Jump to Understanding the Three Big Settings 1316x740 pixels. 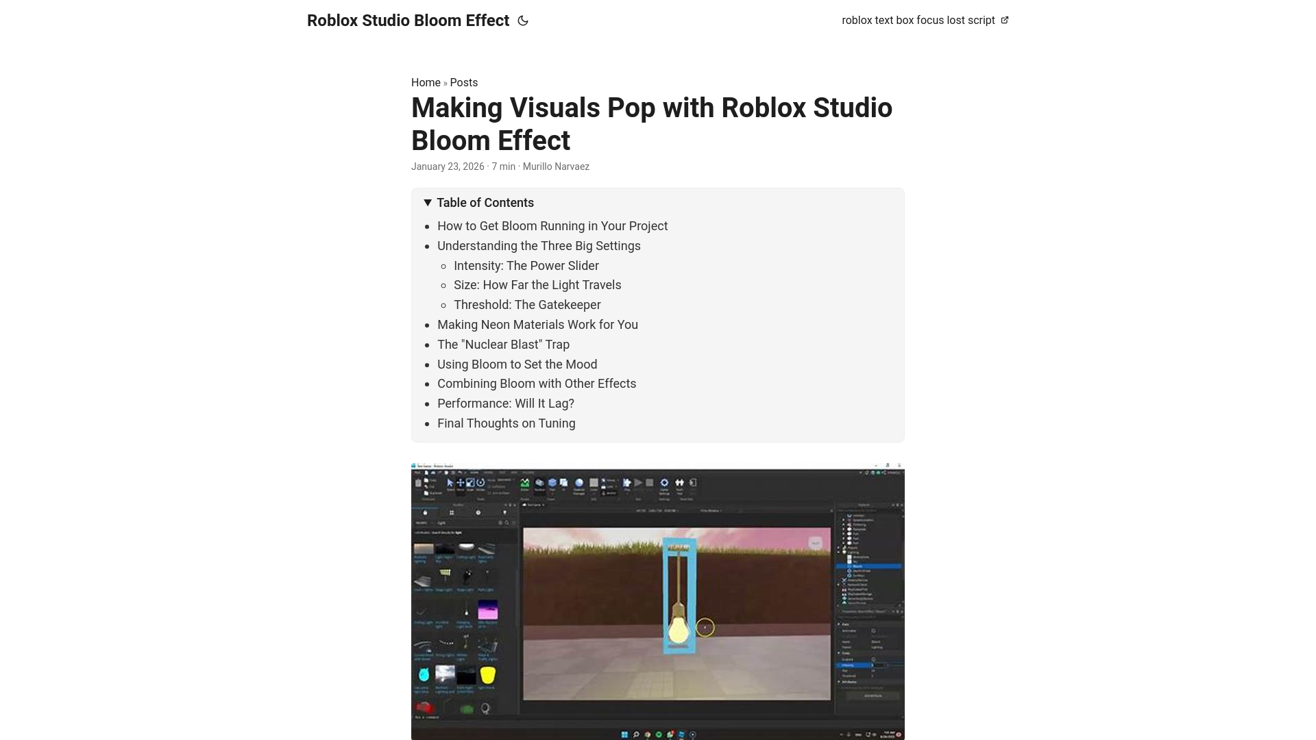coord(539,246)
